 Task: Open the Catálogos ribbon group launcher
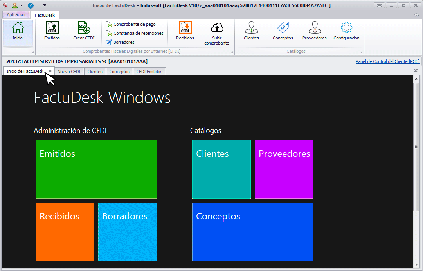tap(361, 52)
